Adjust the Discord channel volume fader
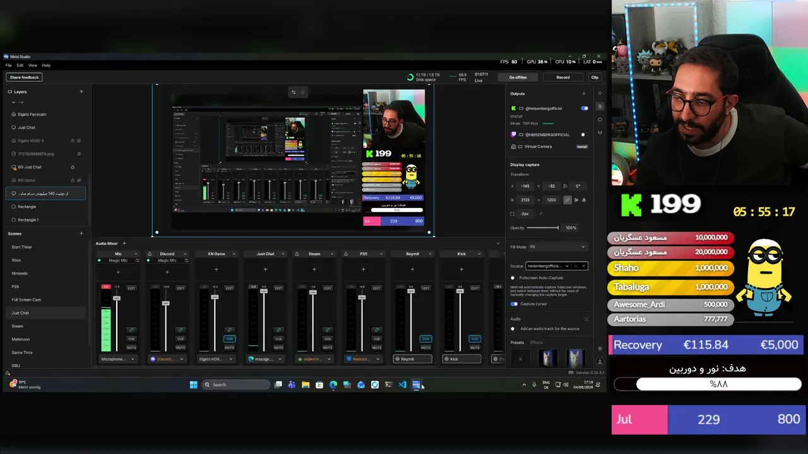This screenshot has height=454, width=808. pyautogui.click(x=166, y=303)
